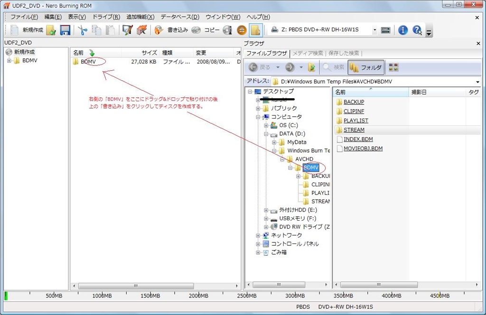Expand the MyData folder node

[274, 142]
